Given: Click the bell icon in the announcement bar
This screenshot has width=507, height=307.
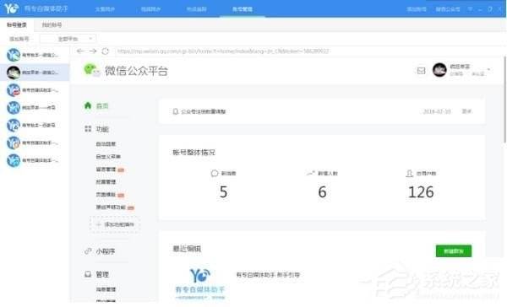Looking at the screenshot, I should tap(175, 111).
